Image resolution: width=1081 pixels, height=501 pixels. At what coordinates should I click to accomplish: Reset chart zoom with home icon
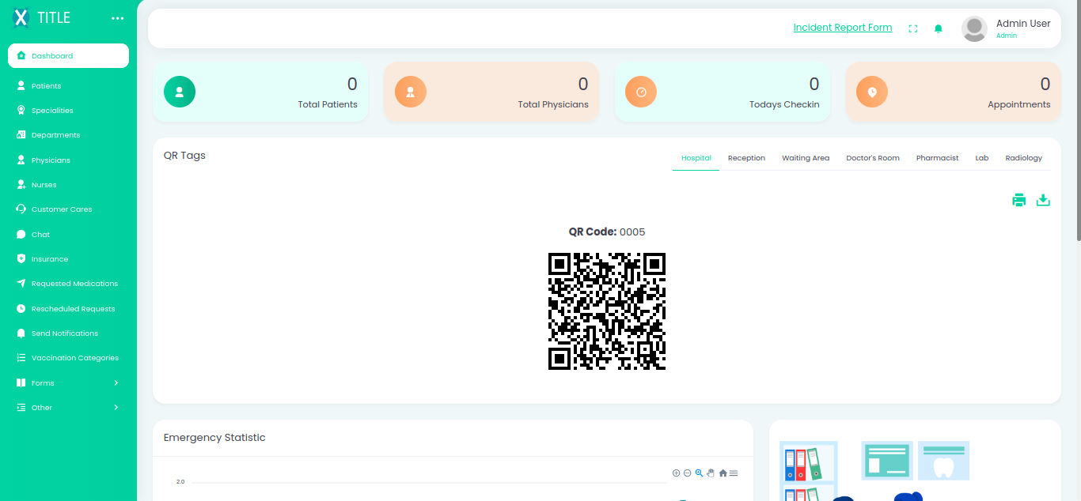[723, 473]
